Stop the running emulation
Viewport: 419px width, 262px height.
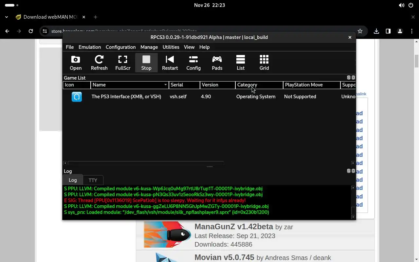click(146, 63)
